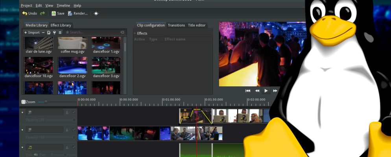The image size is (391, 157).
Task: Click the timeline Zoom slider
Action: tap(46, 102)
